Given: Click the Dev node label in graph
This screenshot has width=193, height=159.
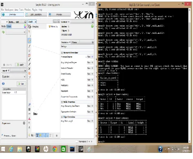Looking at the screenshot, I should click(35, 114).
